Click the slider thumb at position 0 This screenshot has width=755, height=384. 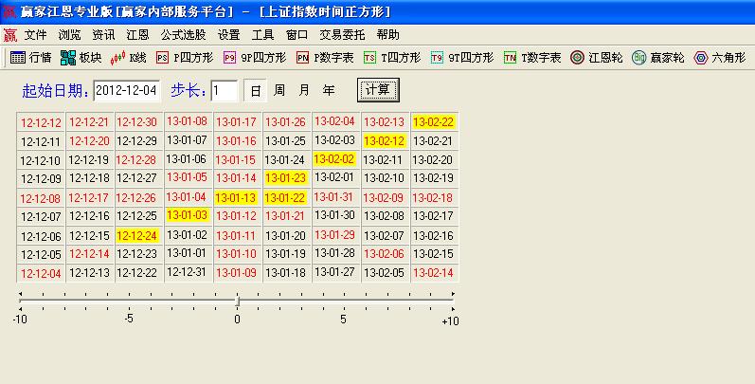pyautogui.click(x=237, y=302)
